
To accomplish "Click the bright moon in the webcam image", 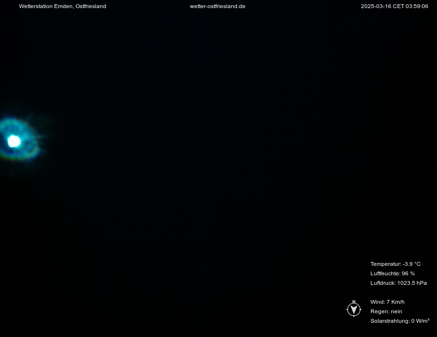I will pyautogui.click(x=14, y=141).
